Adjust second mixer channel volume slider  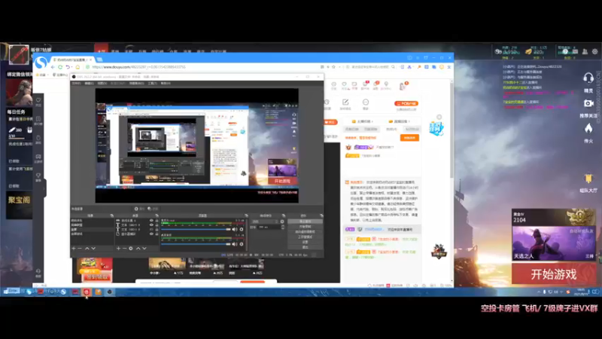[196, 244]
